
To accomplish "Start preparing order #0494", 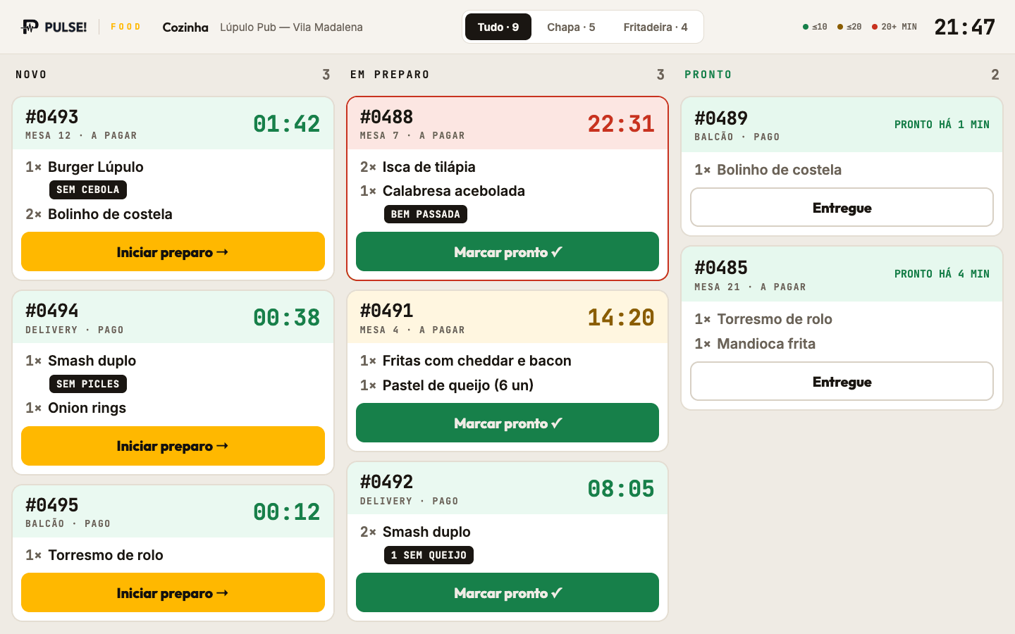I will (173, 446).
